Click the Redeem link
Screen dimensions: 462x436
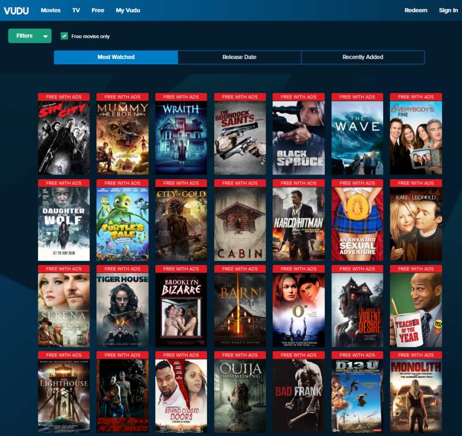(416, 11)
